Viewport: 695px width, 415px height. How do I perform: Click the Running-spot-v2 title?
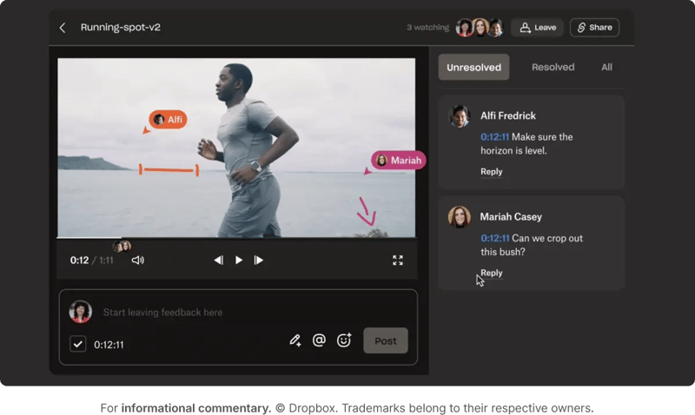click(x=121, y=28)
